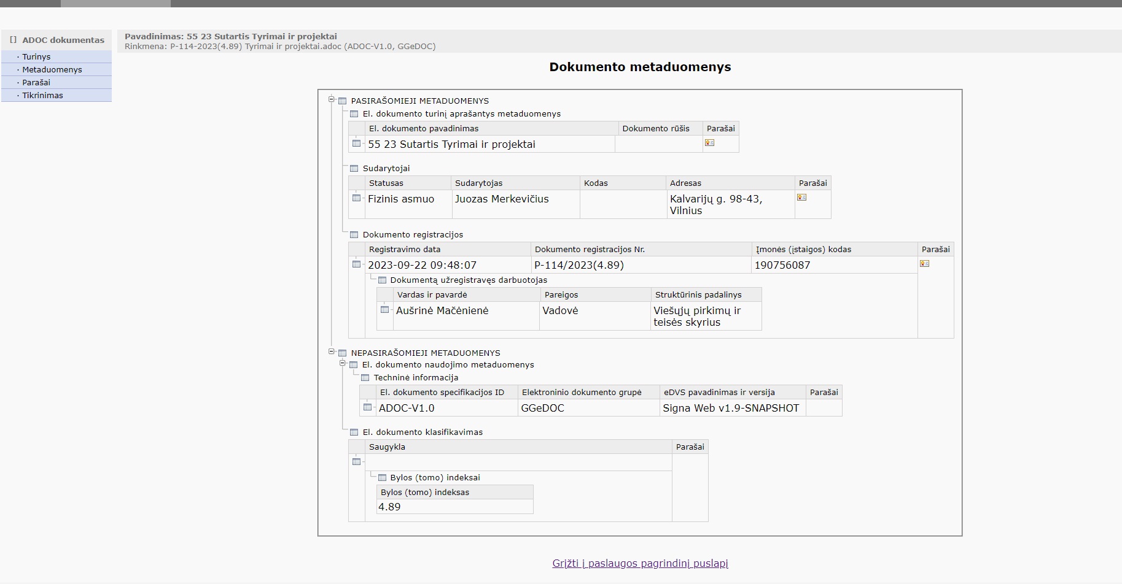
Task: Click row icon beside ADOC-V1.0 value
Action: [x=367, y=407]
